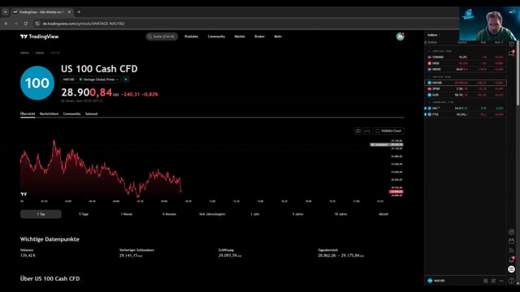Open the calendar icon in right sidebar
Viewport: 520px width, 292px height.
[x=512, y=241]
